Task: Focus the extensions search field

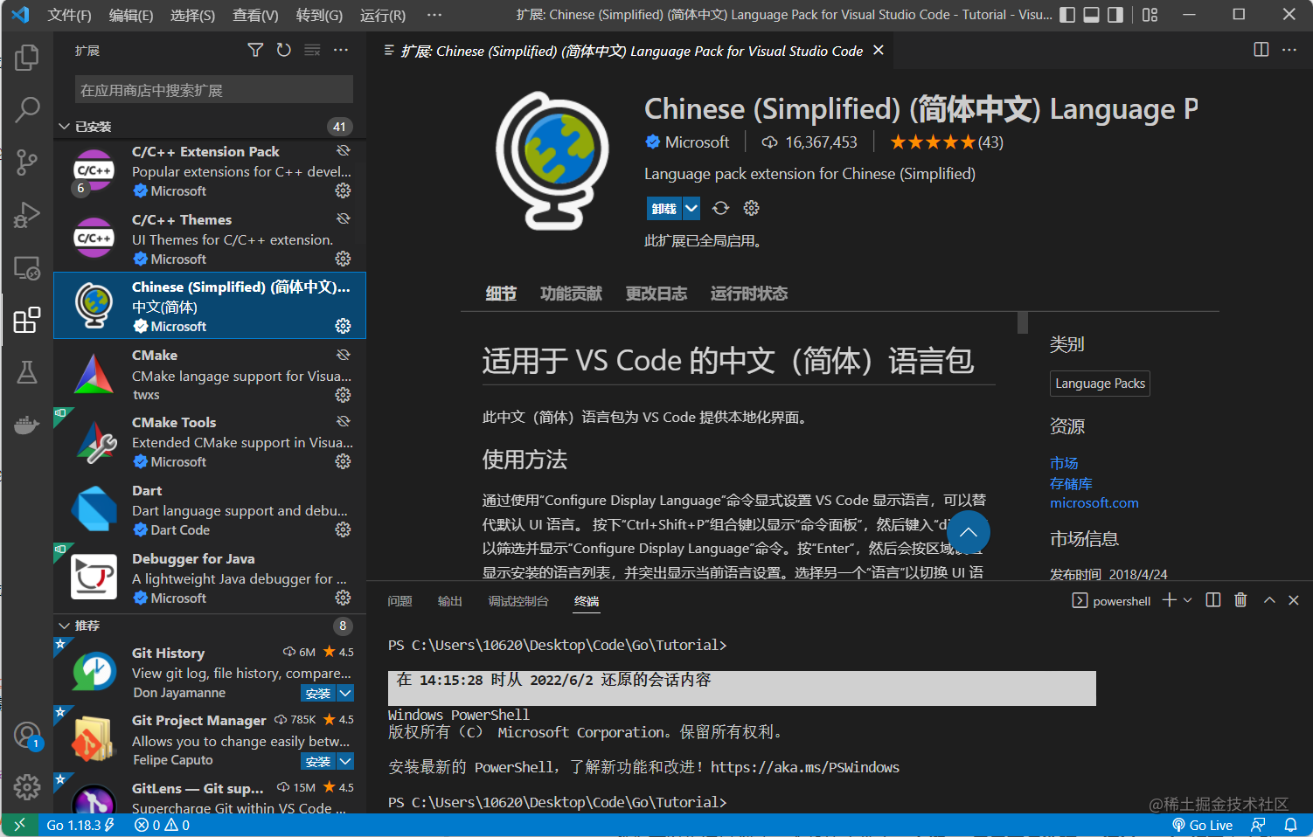Action: (214, 90)
